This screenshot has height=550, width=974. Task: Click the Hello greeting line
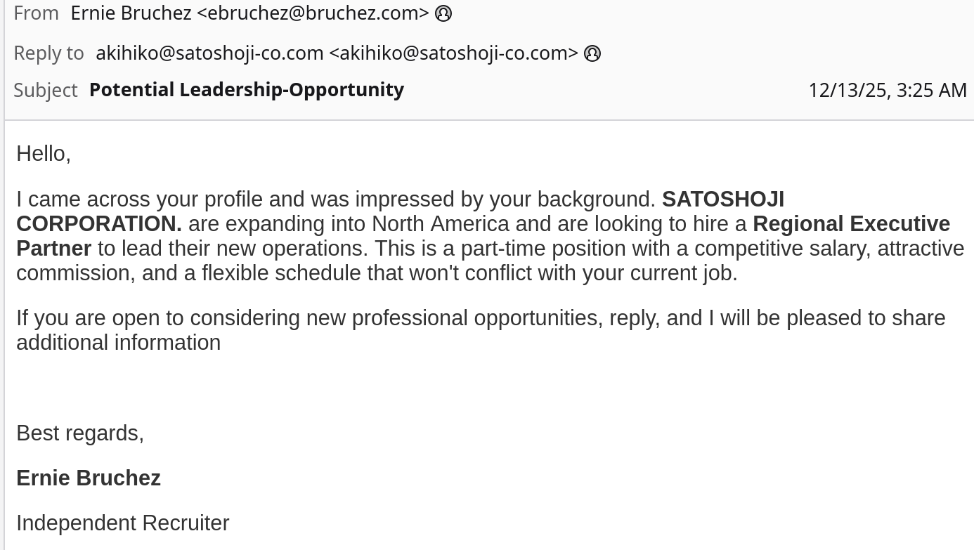pyautogui.click(x=44, y=153)
